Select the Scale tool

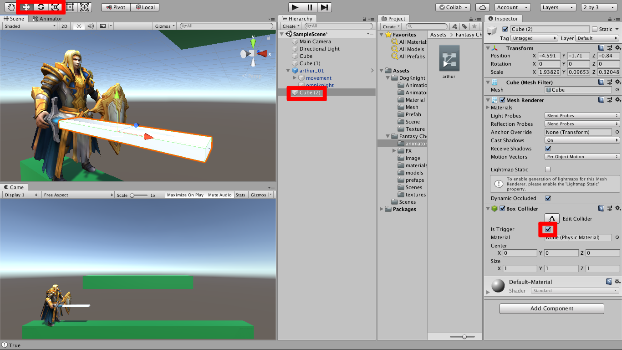(55, 7)
